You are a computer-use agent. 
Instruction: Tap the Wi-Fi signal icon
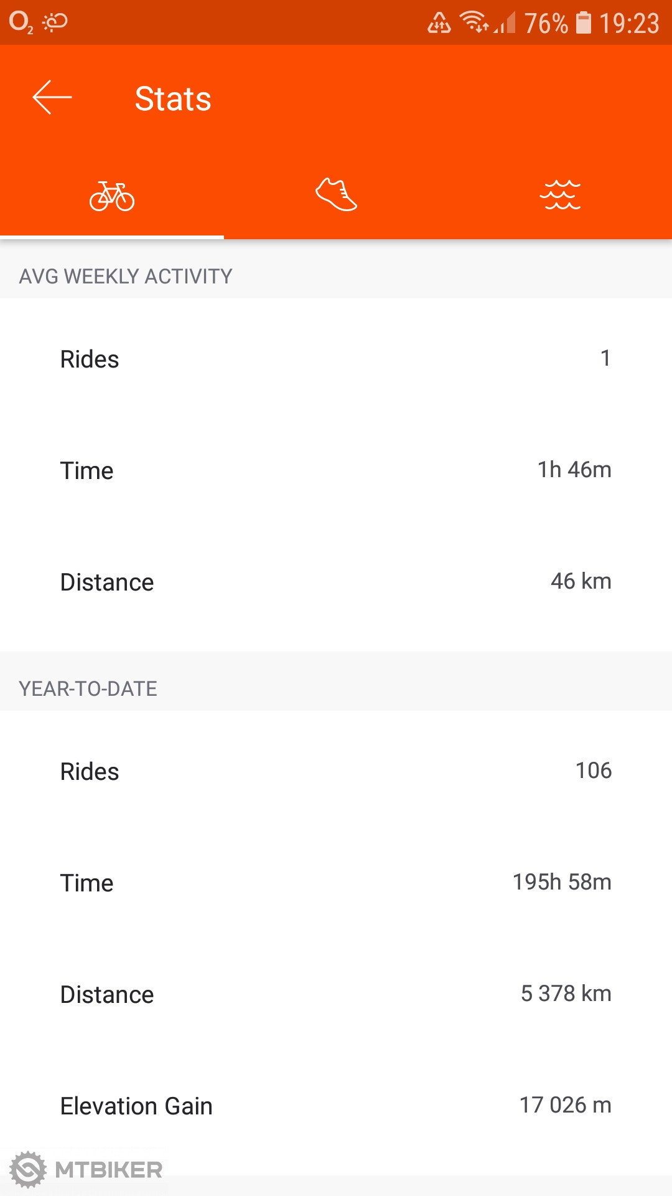(x=474, y=22)
